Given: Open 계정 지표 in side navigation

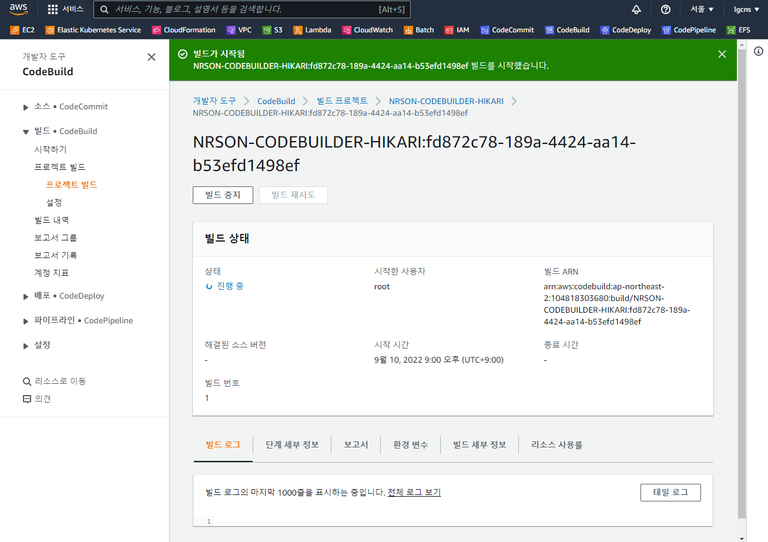Looking at the screenshot, I should click(x=52, y=273).
